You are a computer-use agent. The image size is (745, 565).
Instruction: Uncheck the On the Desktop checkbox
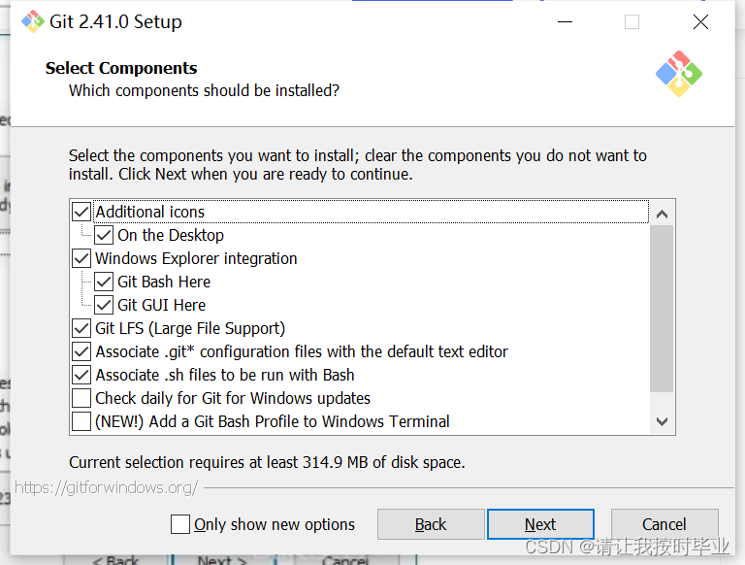pyautogui.click(x=104, y=235)
